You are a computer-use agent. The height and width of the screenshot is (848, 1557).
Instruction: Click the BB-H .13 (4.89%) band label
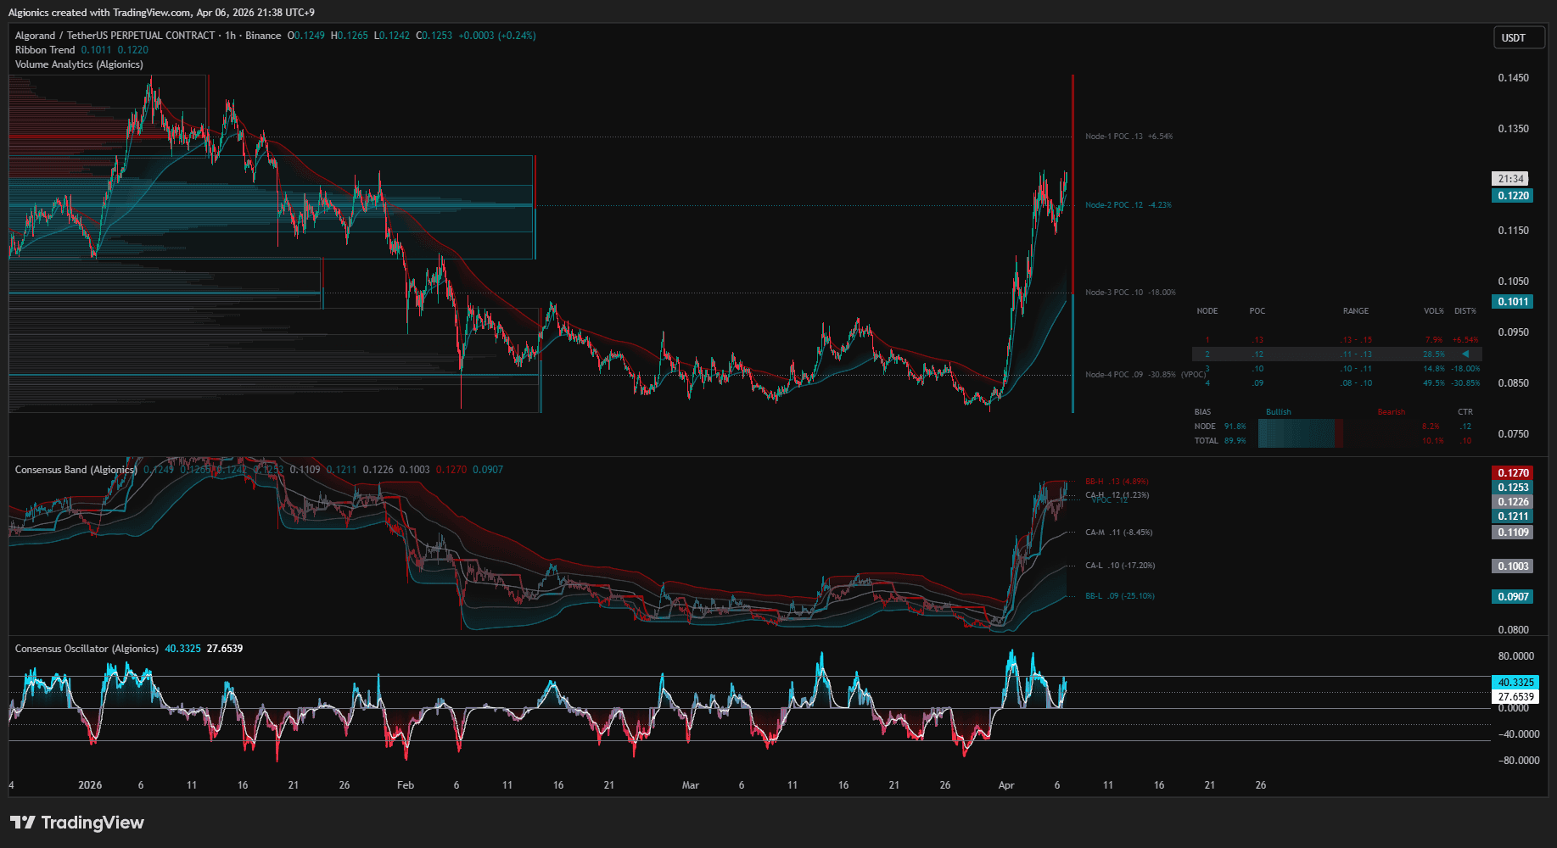pyautogui.click(x=1117, y=482)
